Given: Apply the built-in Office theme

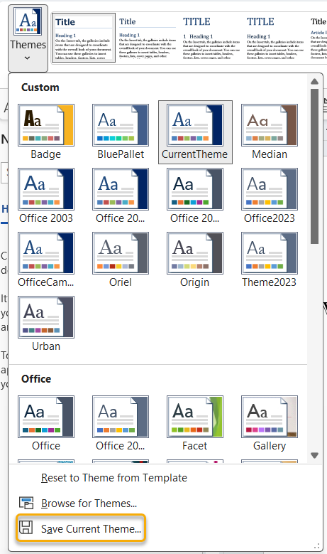Looking at the screenshot, I should [46, 424].
